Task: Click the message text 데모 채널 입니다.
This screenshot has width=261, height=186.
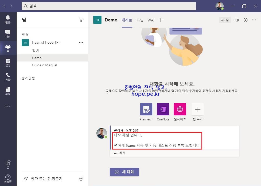Action: [x=128, y=135]
